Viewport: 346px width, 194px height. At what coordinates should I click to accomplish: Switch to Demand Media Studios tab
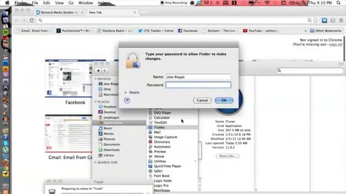click(x=59, y=12)
